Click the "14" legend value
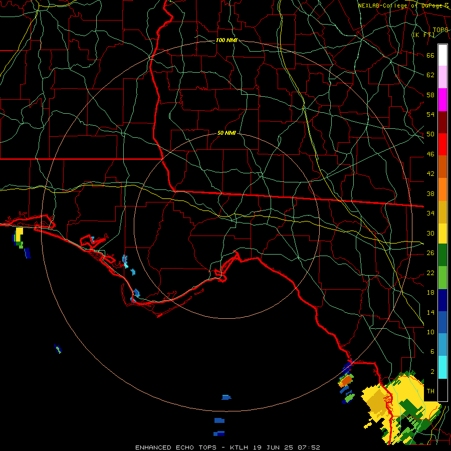Viewport: 451px width, 451px height. click(x=430, y=312)
